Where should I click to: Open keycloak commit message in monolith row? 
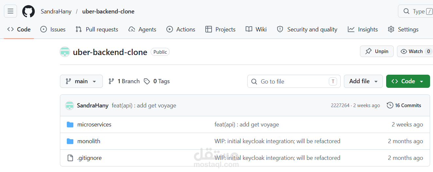point(277,141)
